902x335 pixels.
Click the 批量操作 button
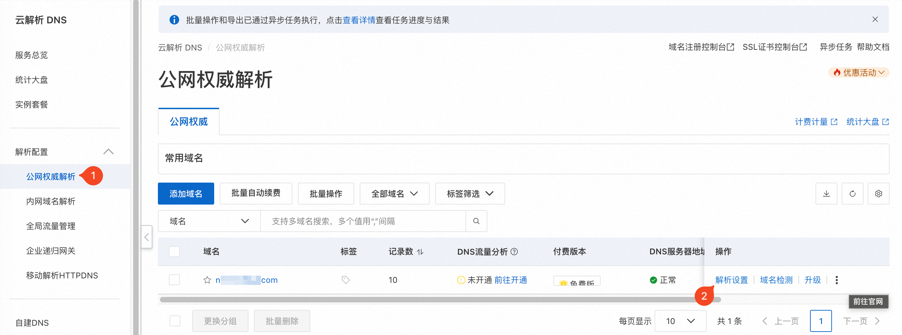(x=326, y=194)
